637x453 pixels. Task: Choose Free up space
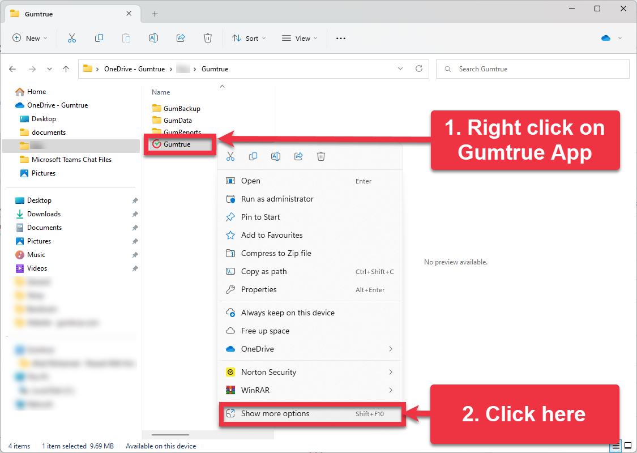tap(310, 331)
